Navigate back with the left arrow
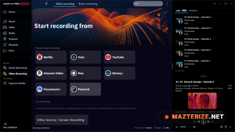Screen dimensions: 235x132 (x=35, y=4)
